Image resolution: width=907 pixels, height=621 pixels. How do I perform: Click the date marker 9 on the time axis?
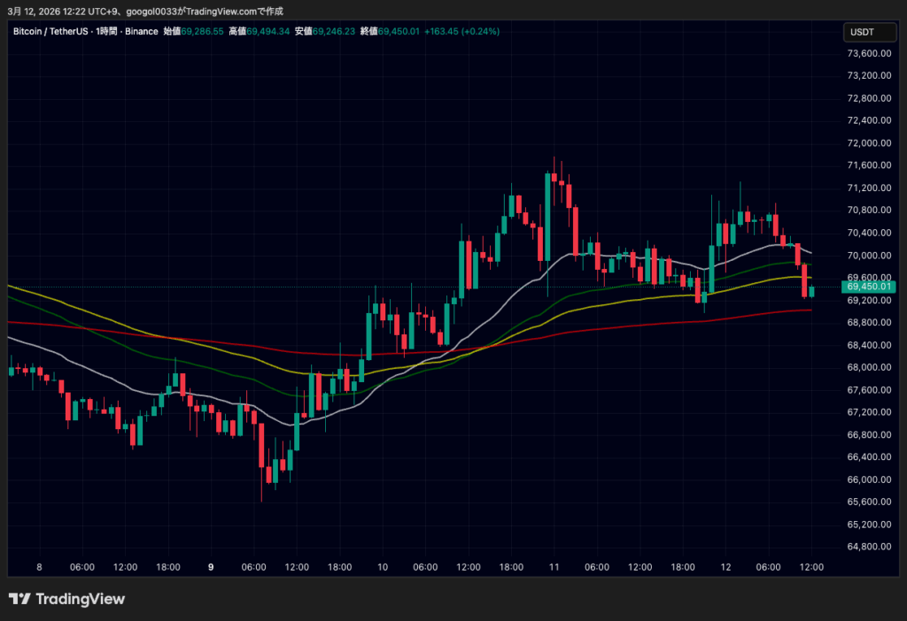click(x=211, y=567)
